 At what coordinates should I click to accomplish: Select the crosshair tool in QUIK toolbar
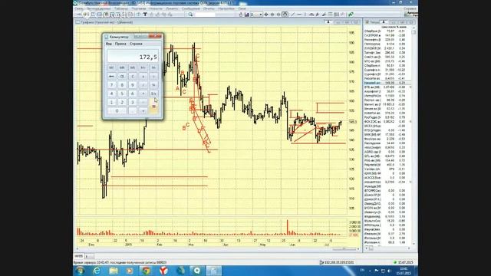(266, 15)
